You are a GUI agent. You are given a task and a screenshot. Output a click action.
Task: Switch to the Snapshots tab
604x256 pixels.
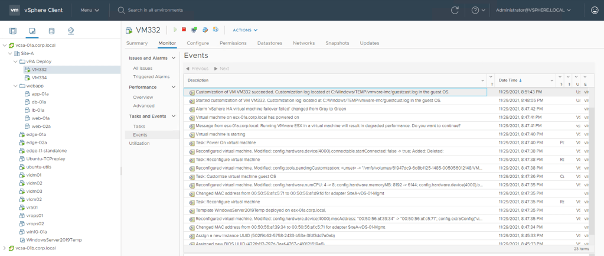337,43
